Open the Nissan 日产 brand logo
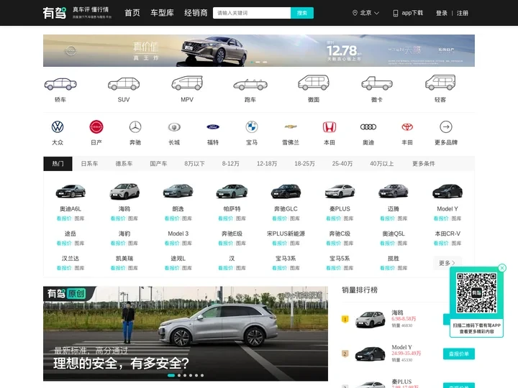This screenshot has width=518, height=388. [96, 126]
